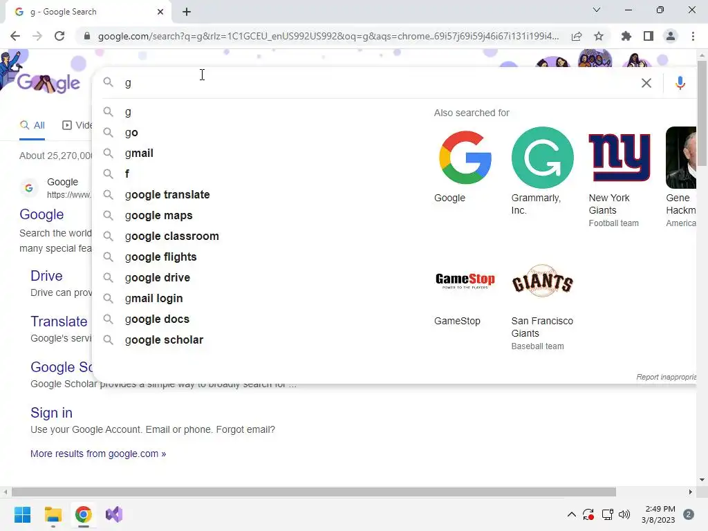Open the GameStop logo thumbnail

point(465,281)
